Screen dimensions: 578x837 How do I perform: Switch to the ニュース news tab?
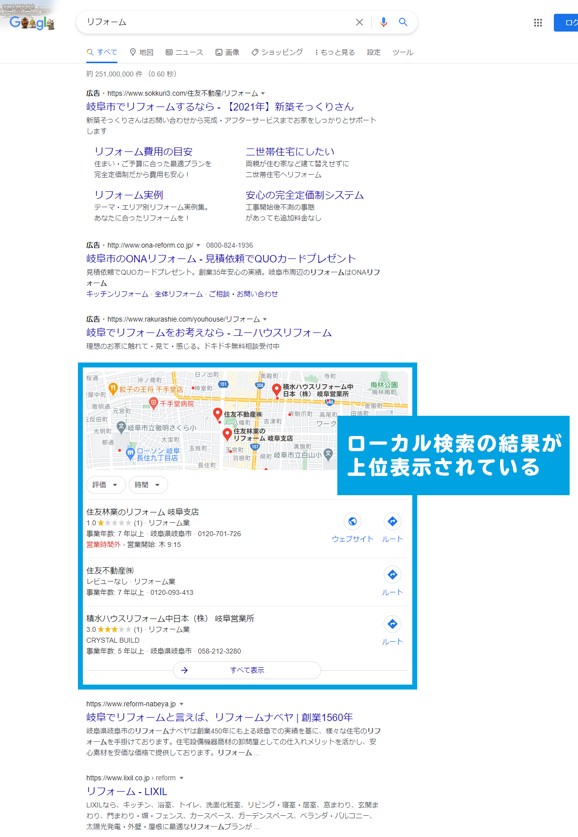(x=184, y=52)
